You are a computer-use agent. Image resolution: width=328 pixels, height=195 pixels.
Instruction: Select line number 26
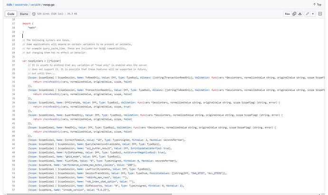pos(14,61)
